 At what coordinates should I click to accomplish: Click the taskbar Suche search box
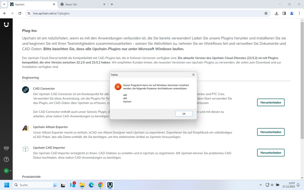click(35, 185)
